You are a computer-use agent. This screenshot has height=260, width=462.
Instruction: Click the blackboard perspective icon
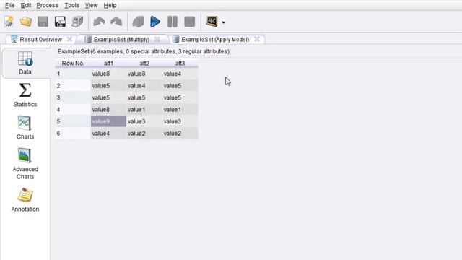click(x=212, y=22)
